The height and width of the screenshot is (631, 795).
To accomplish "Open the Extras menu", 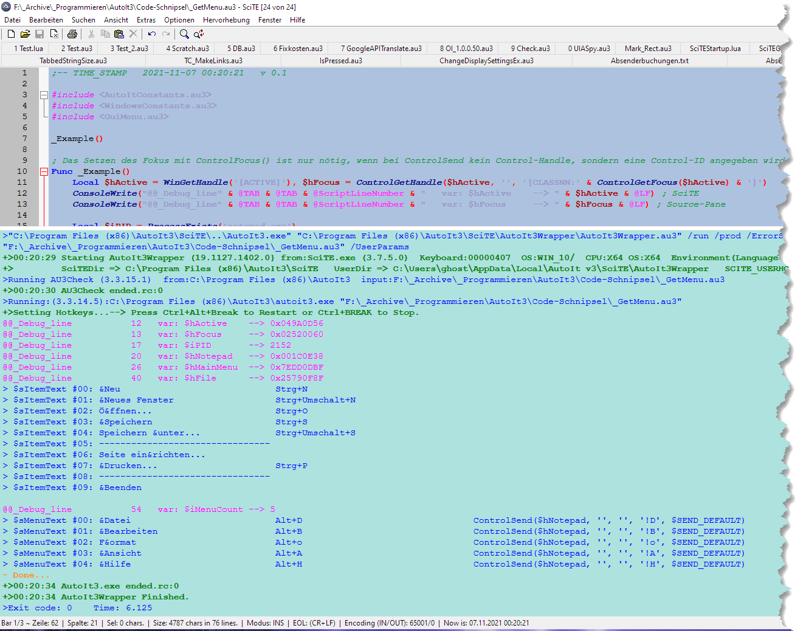I will pyautogui.click(x=146, y=20).
